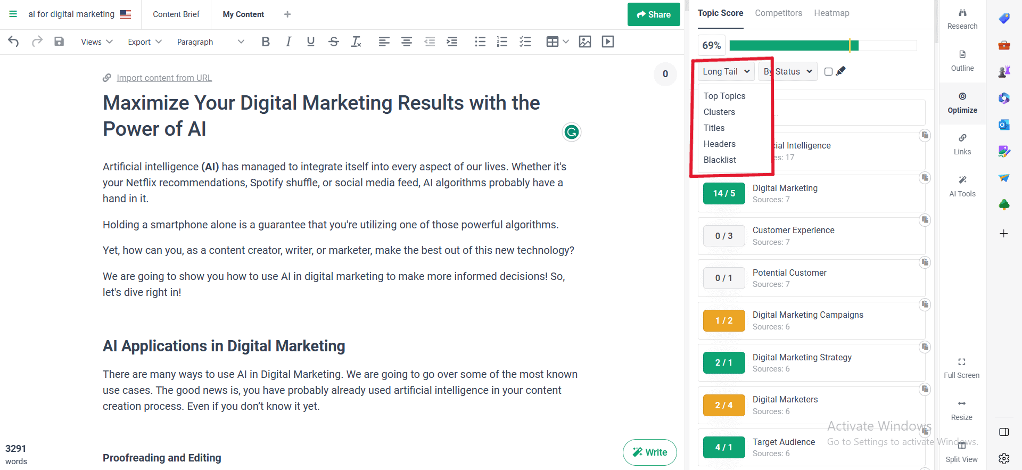Open the Competitors tab

pyautogui.click(x=778, y=13)
